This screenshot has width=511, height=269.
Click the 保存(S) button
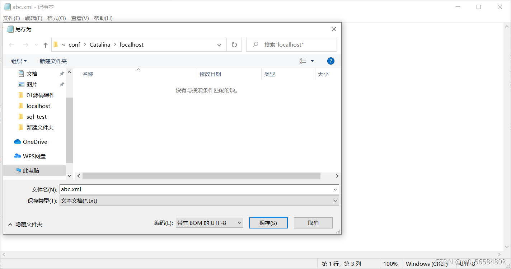268,223
